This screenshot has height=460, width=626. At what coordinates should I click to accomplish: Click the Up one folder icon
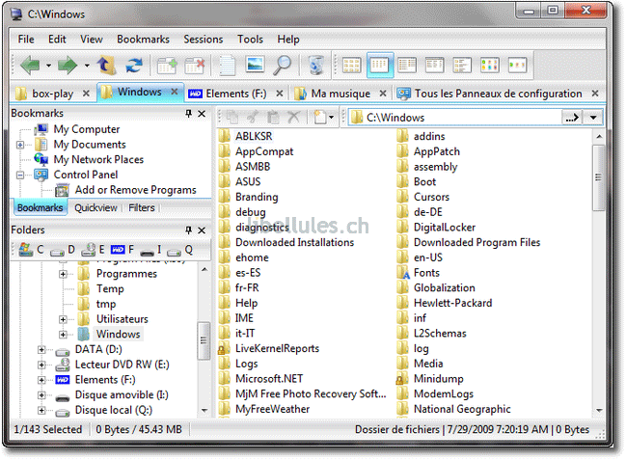pos(106,65)
